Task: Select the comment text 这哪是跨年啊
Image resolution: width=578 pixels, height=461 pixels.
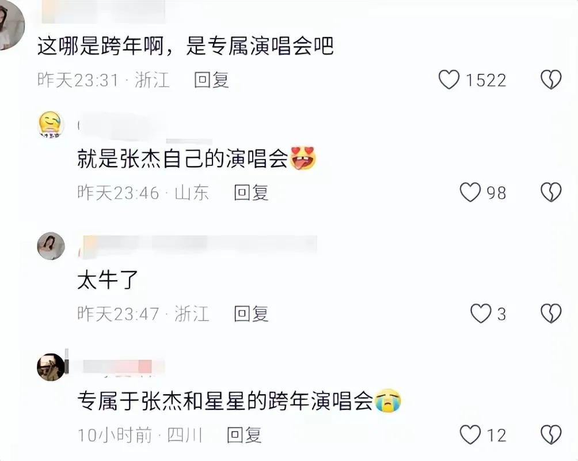Action: pos(100,47)
